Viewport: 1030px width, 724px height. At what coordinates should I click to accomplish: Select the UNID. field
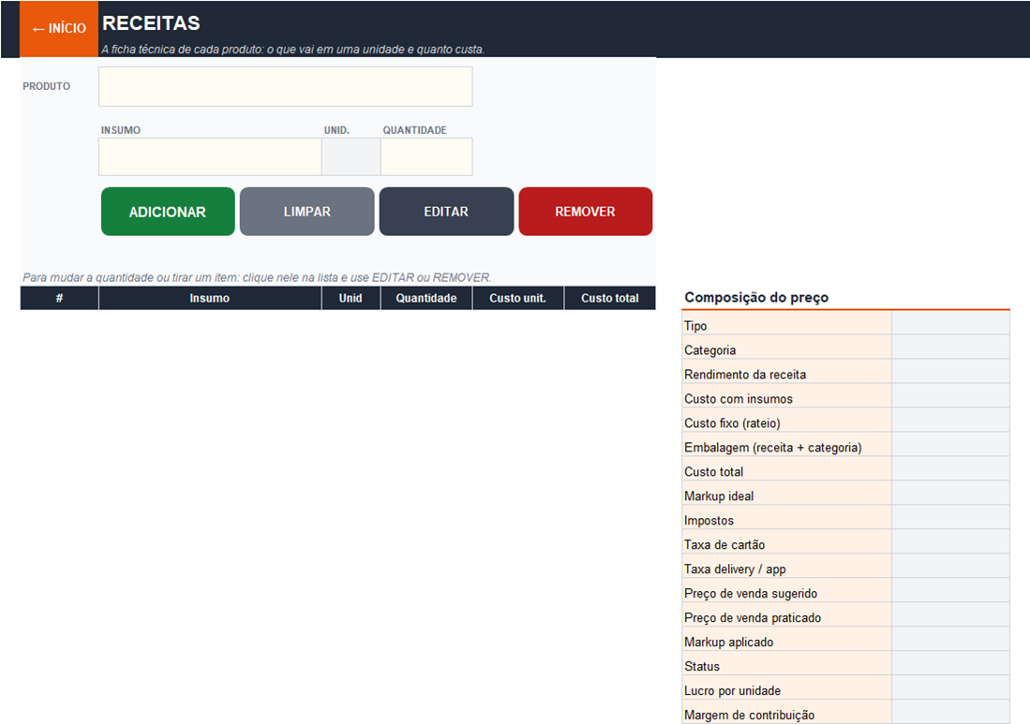351,156
